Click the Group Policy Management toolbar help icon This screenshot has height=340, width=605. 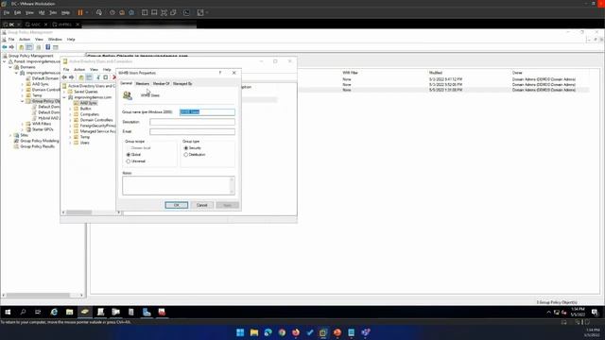(x=48, y=47)
